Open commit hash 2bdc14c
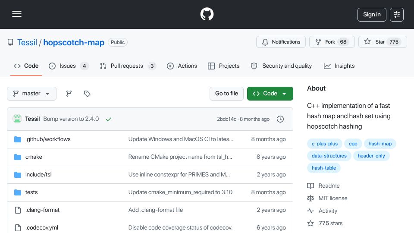The image size is (414, 233). point(226,119)
